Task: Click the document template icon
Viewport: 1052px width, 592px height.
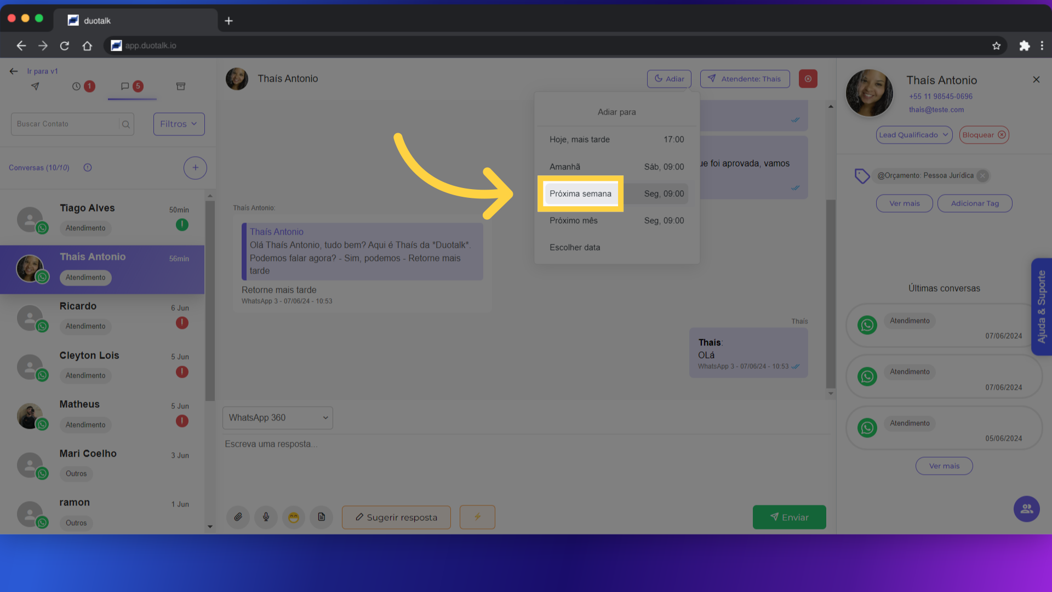Action: click(322, 517)
